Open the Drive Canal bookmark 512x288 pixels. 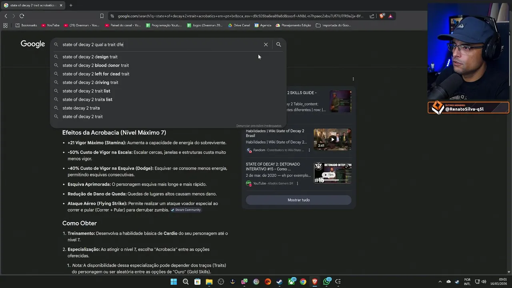click(239, 25)
